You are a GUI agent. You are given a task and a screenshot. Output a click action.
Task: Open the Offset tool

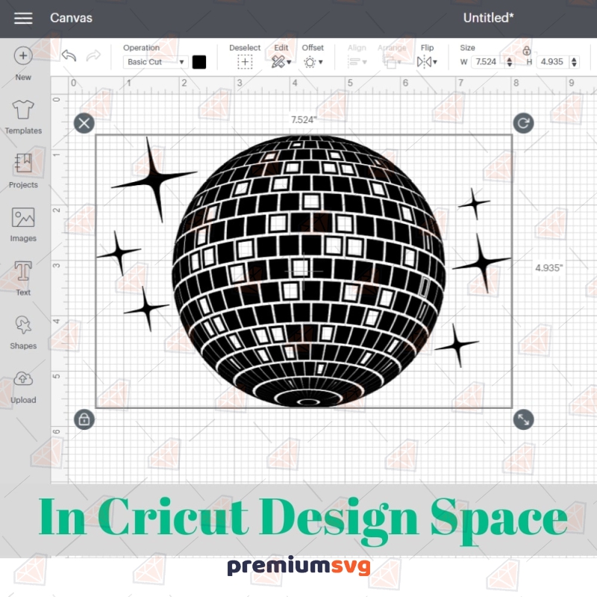click(313, 60)
